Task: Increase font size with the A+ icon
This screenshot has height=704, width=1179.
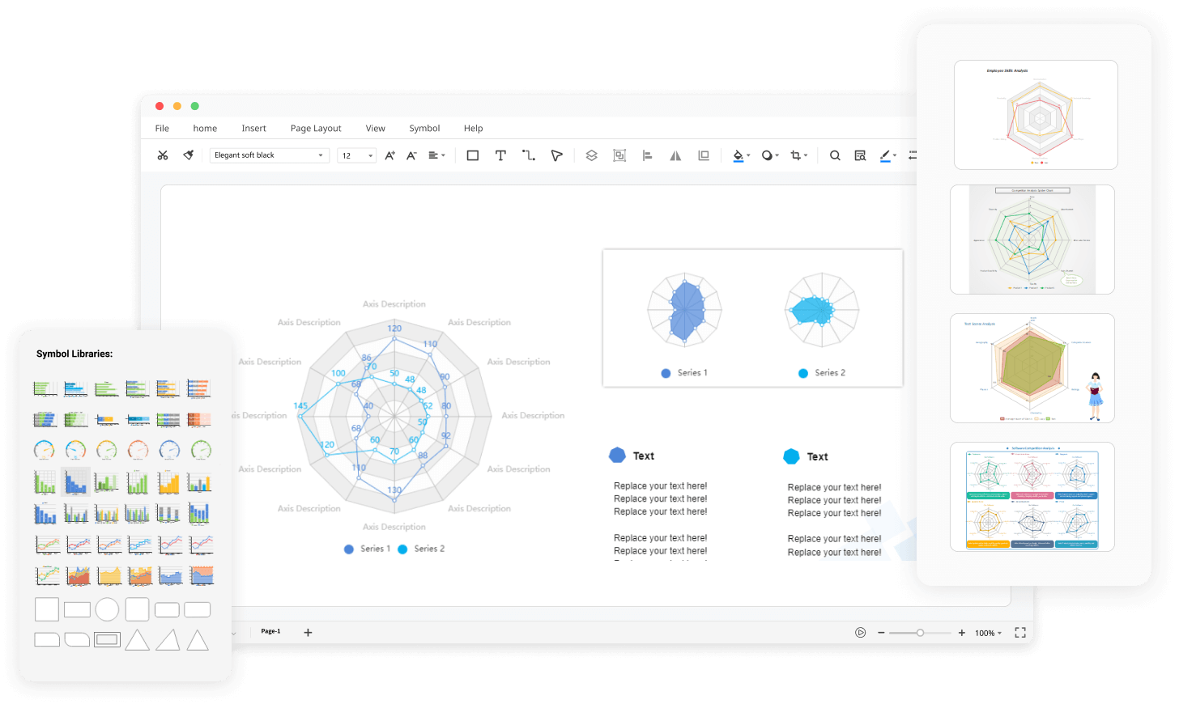Action: coord(389,155)
